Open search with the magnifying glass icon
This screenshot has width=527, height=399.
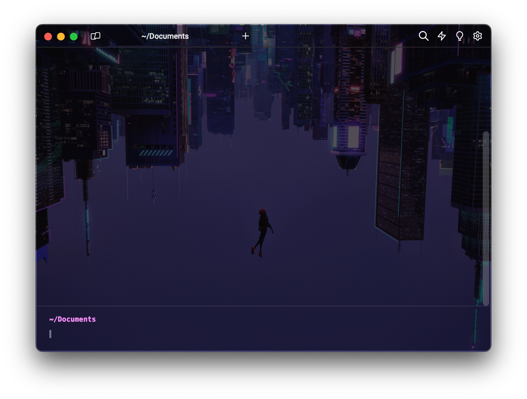[423, 36]
